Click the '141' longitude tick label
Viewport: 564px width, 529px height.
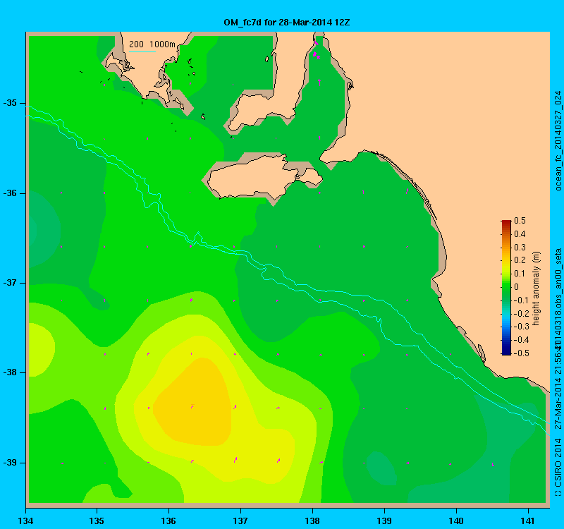click(528, 521)
